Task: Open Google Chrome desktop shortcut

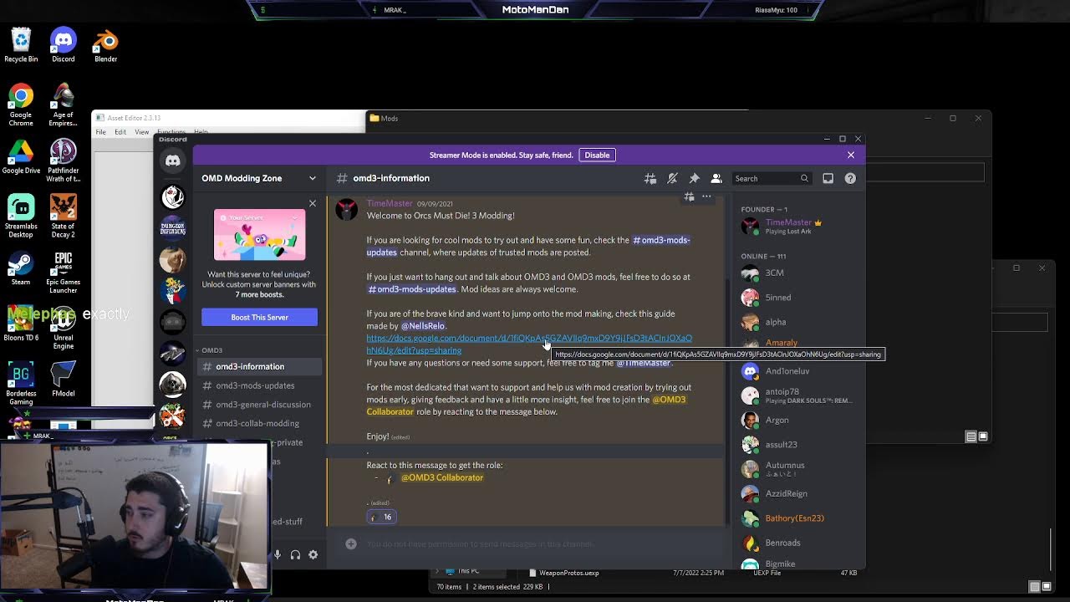Action: tap(21, 105)
